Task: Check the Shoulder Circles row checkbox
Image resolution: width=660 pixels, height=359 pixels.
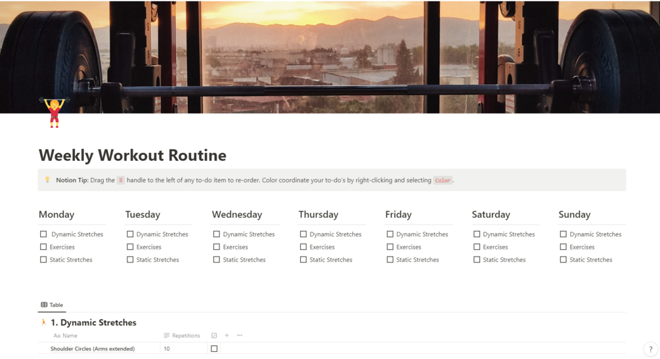Action: click(x=214, y=348)
